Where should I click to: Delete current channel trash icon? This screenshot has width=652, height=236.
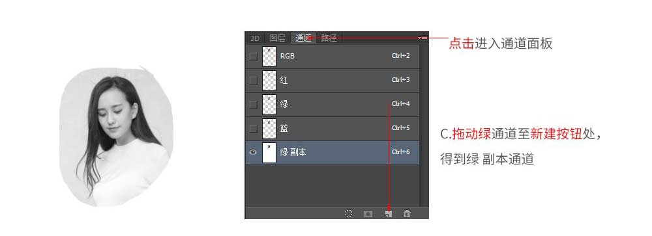[407, 214]
